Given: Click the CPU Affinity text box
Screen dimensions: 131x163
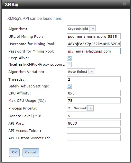Looking at the screenshot, I should tap(94, 93).
